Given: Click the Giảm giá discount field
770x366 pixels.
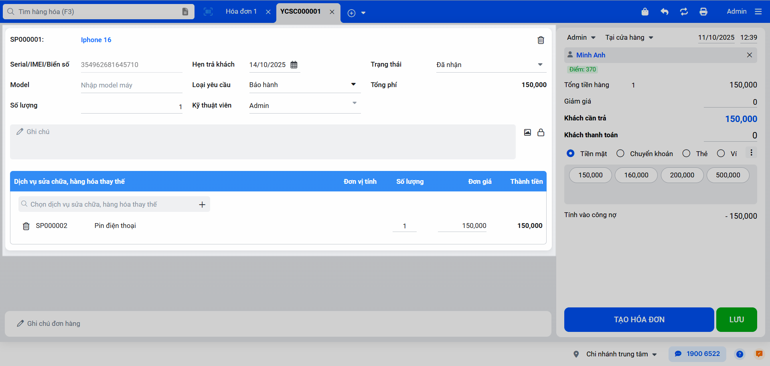Looking at the screenshot, I should (x=730, y=102).
